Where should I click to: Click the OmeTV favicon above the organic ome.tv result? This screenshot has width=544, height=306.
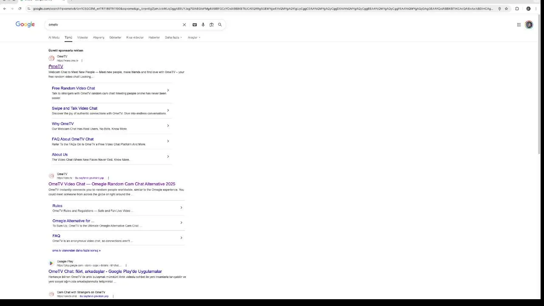point(51,176)
